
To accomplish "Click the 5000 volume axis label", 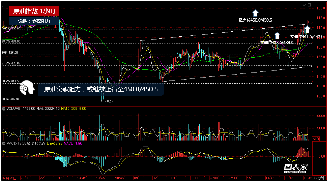I will pyautogui.click(x=321, y=128).
